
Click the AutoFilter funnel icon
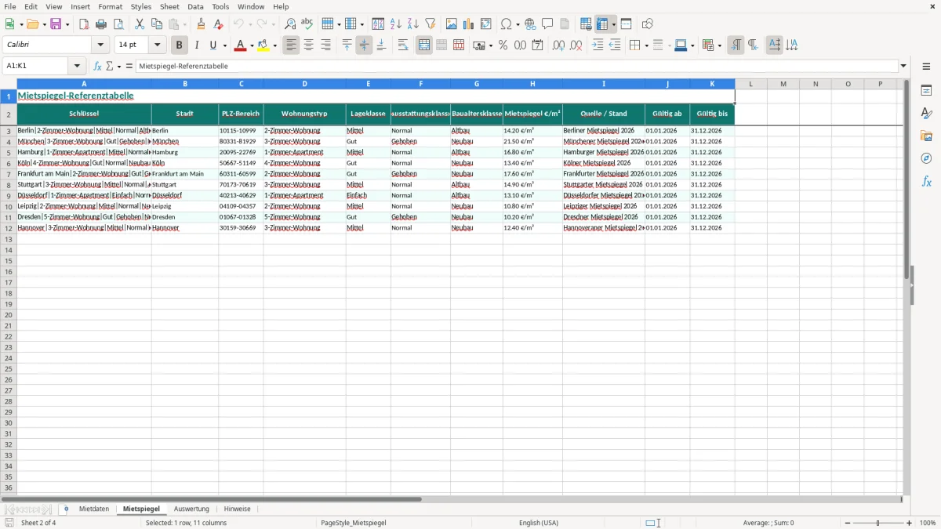coord(430,24)
